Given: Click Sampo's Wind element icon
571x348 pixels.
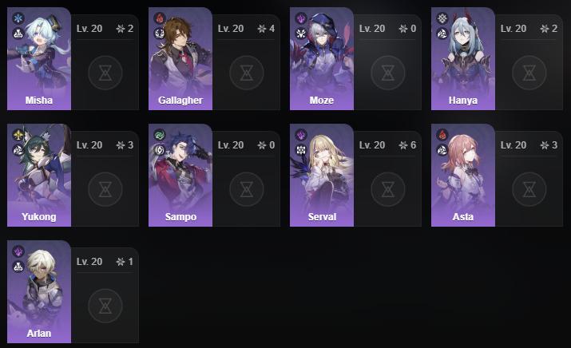Looking at the screenshot, I should coord(160,135).
